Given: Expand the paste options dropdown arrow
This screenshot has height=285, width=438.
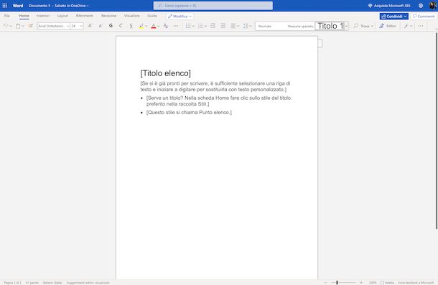Looking at the screenshot, I should [x=23, y=26].
